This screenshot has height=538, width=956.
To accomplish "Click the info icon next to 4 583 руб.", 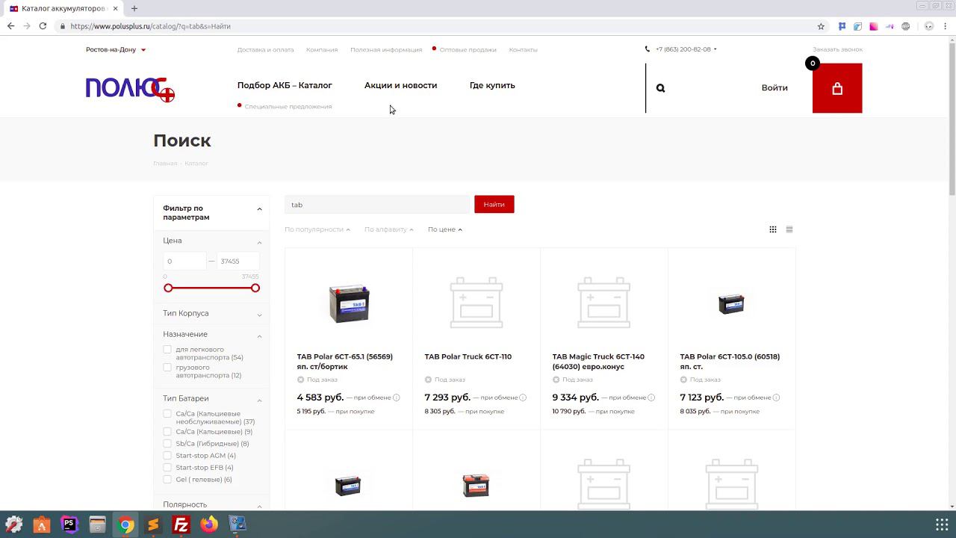I will tap(396, 398).
